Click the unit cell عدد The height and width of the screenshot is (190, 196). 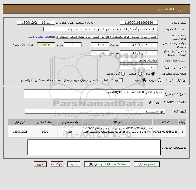(70, 132)
